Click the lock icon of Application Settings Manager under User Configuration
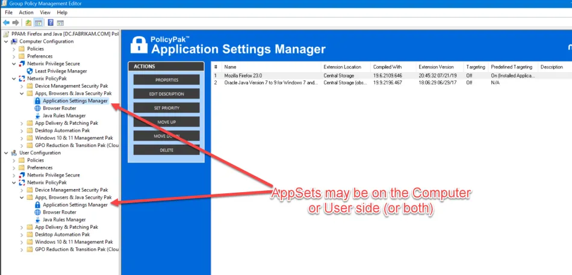 37,205
